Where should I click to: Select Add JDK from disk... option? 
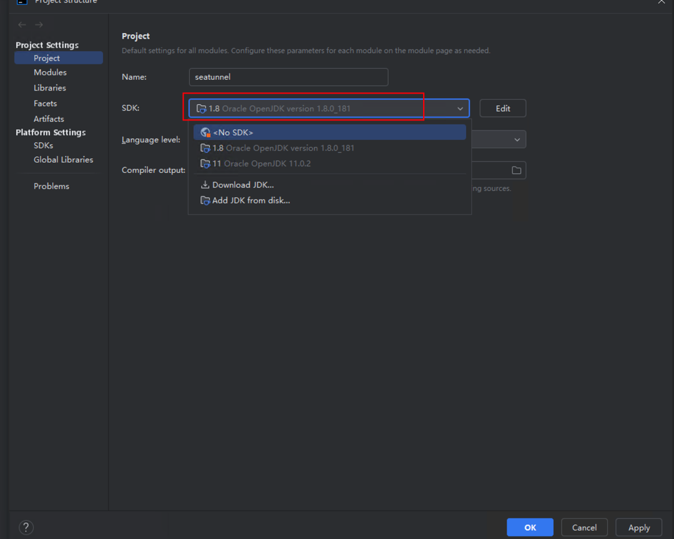pyautogui.click(x=330, y=200)
